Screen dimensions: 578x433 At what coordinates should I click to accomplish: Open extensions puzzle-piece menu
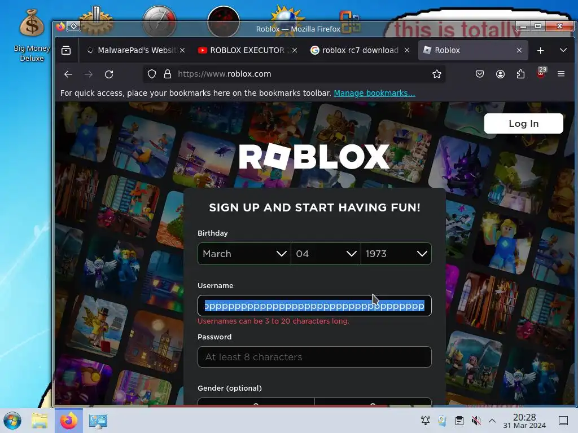pyautogui.click(x=520, y=74)
